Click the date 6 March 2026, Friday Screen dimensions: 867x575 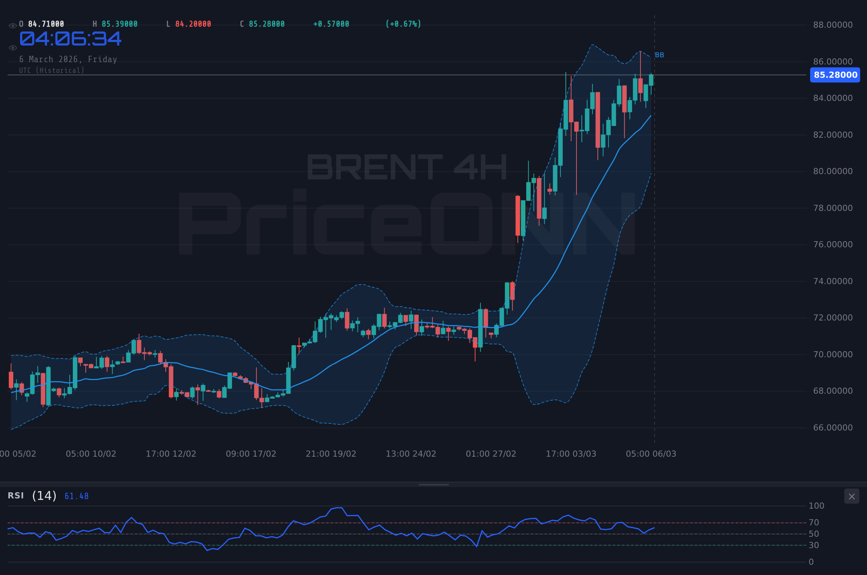68,60
